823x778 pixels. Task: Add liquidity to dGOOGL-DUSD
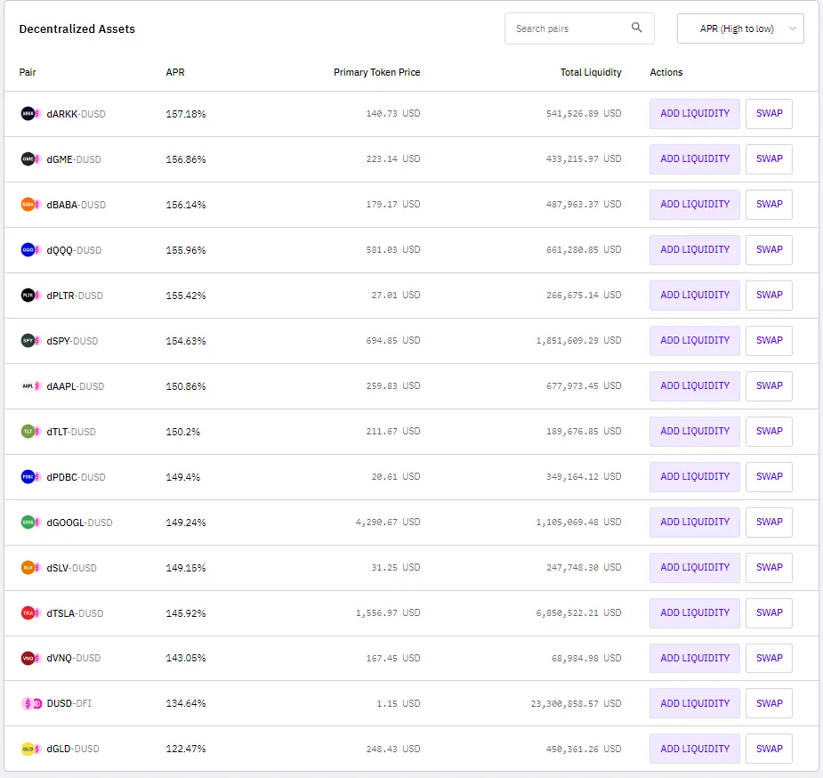pos(694,522)
